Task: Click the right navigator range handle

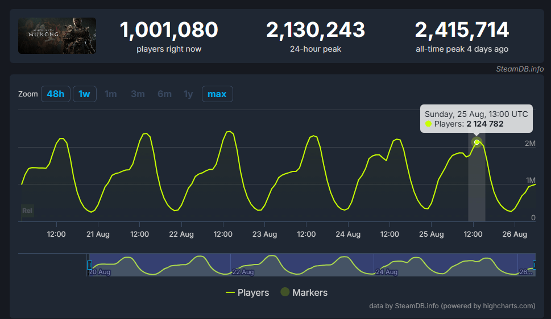Action: [x=534, y=265]
